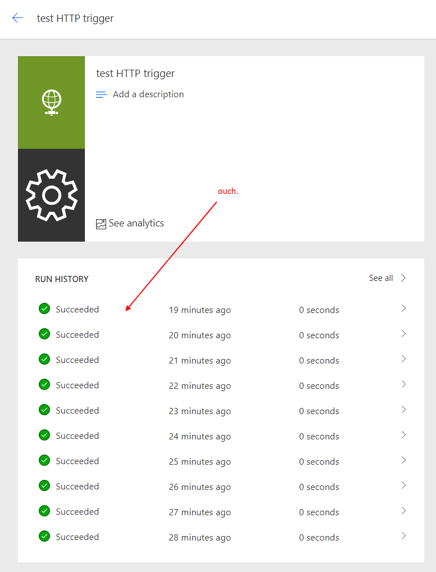Click the back arrow icon
This screenshot has height=572, width=436.
coord(17,18)
